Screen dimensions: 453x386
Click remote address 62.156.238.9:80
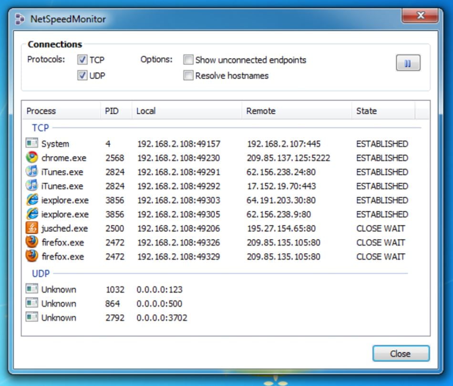pos(279,214)
